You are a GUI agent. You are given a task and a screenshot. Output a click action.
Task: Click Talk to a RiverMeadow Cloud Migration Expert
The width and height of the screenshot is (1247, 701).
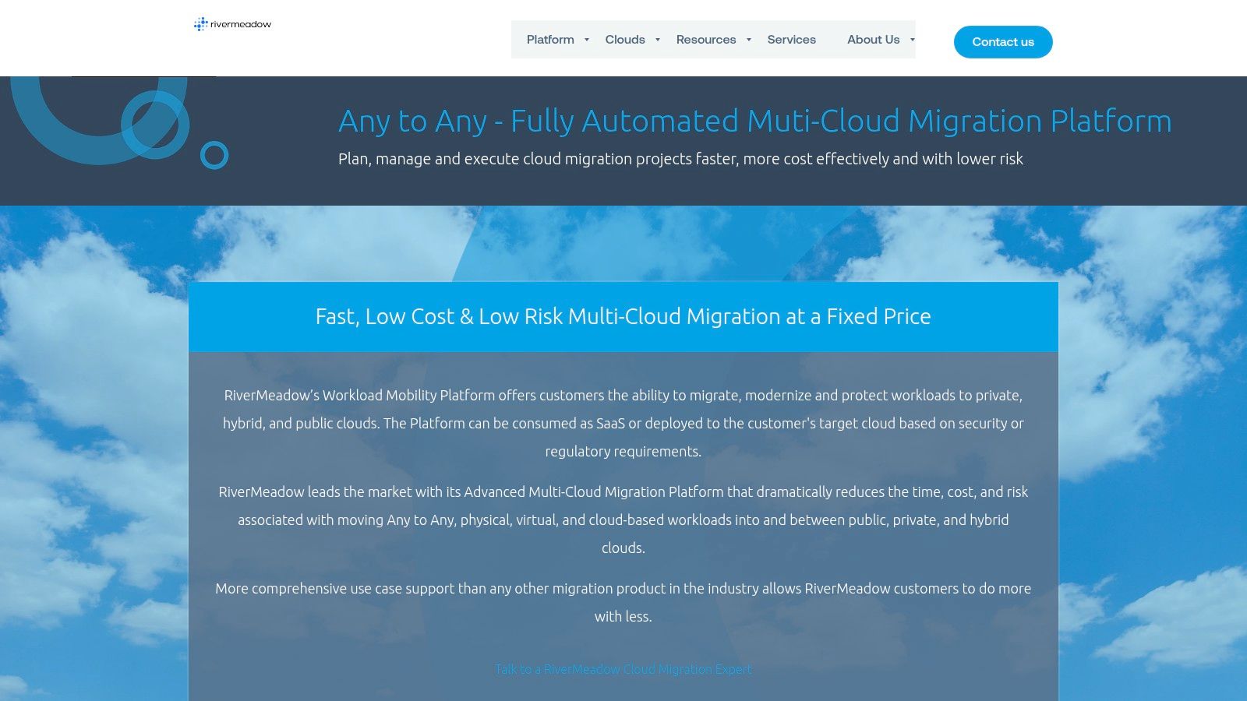623,669
